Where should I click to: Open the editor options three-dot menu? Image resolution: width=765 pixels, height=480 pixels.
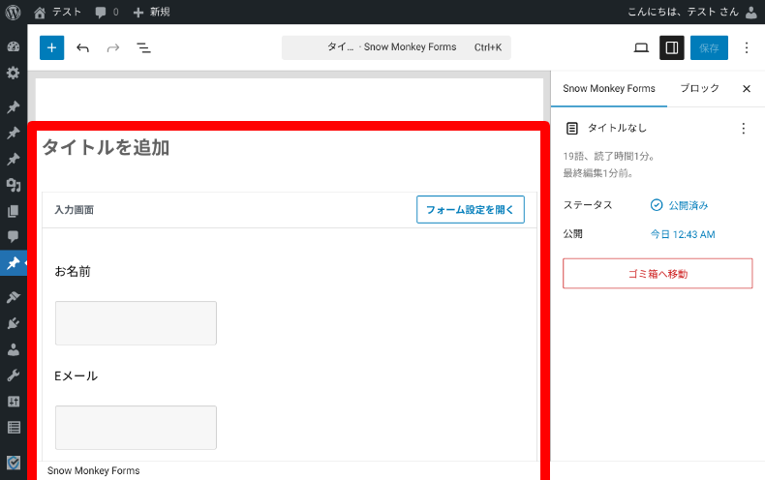[747, 47]
